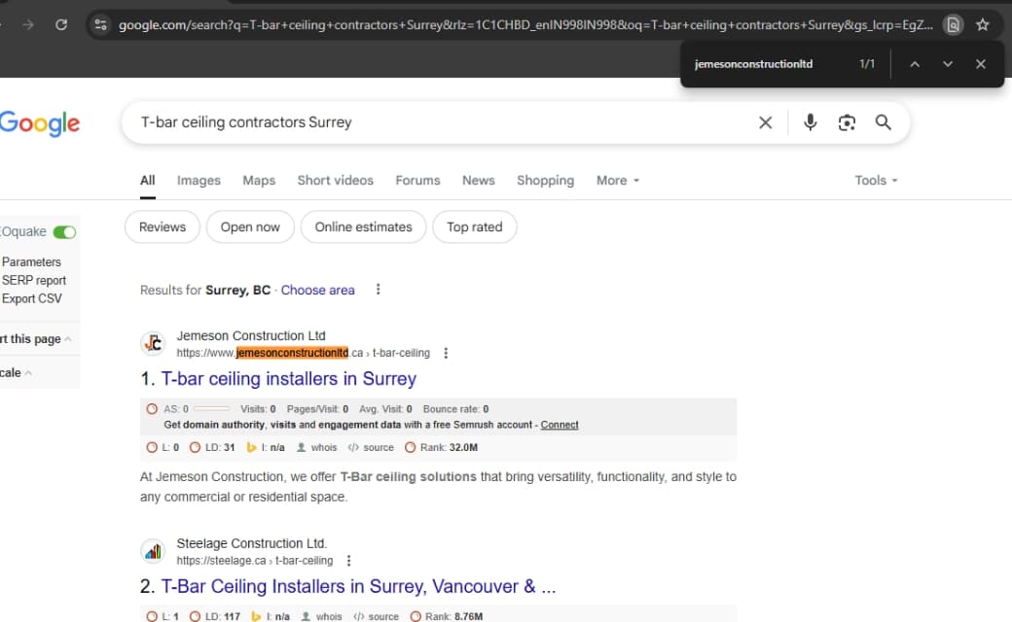
Task: Click the Jemeson Construction favicon
Action: click(x=153, y=343)
